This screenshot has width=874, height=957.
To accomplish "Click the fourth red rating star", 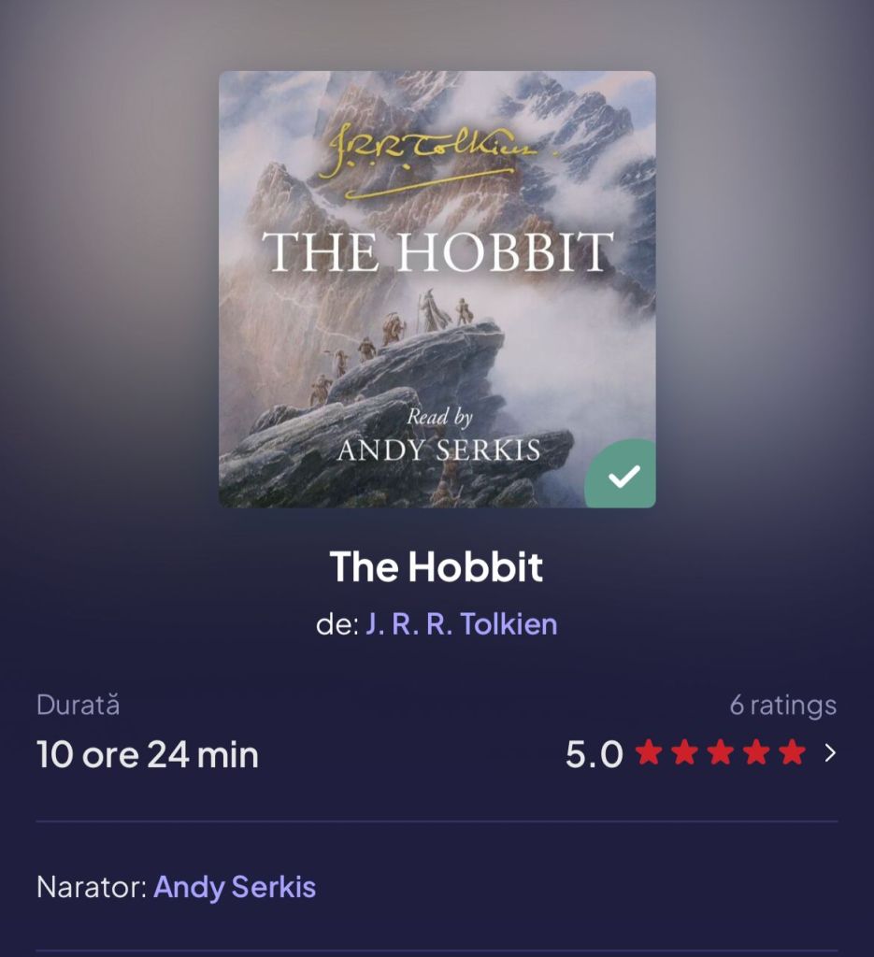I will tap(757, 752).
